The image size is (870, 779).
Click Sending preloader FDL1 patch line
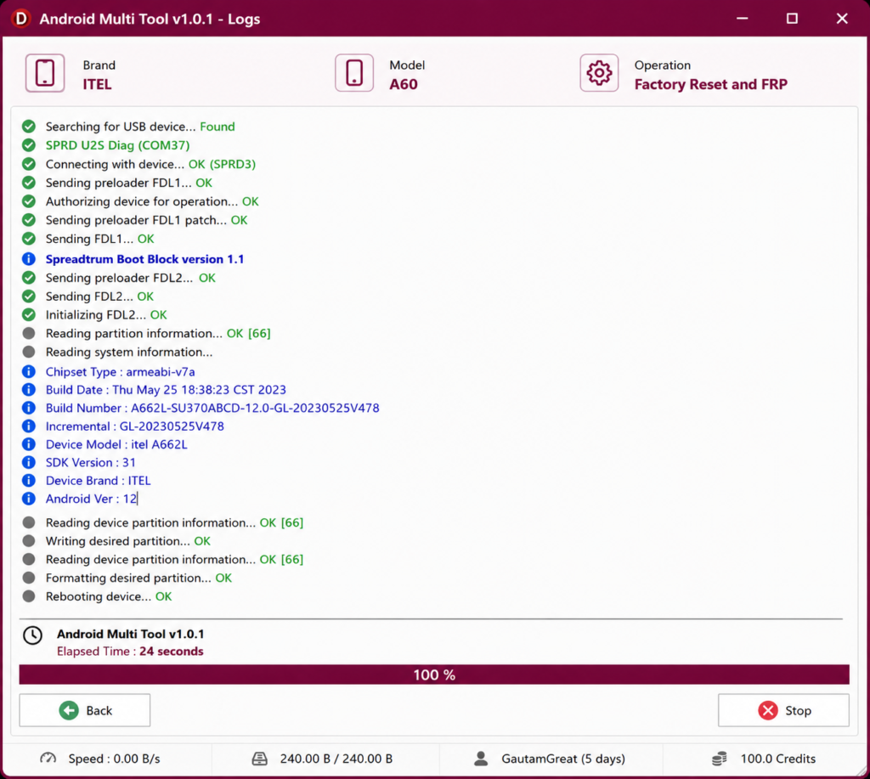tap(146, 220)
